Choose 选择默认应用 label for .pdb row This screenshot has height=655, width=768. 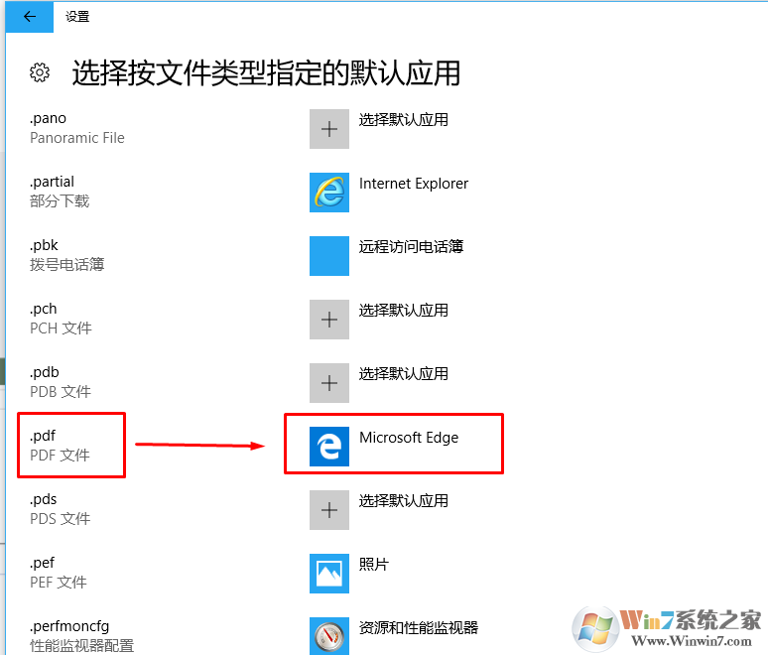tap(404, 374)
